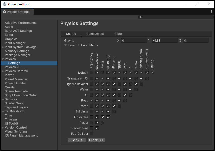The width and height of the screenshot is (215, 151).
Task: Toggle Obstacles versus Obstacles checkbox
Action: [x=108, y=117]
